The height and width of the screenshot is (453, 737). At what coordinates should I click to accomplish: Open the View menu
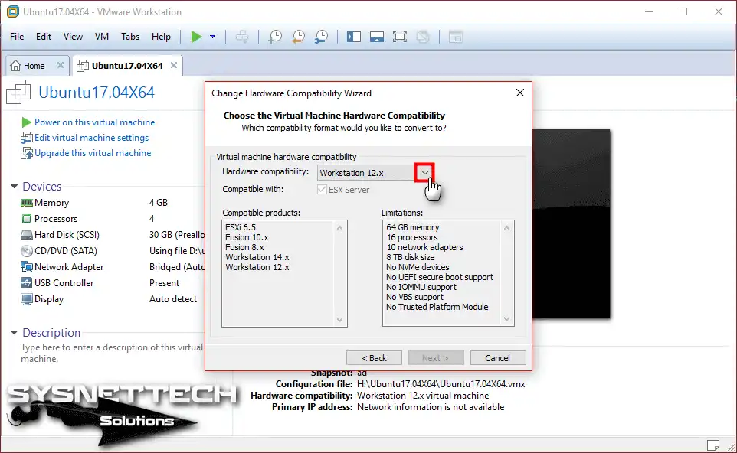point(73,37)
